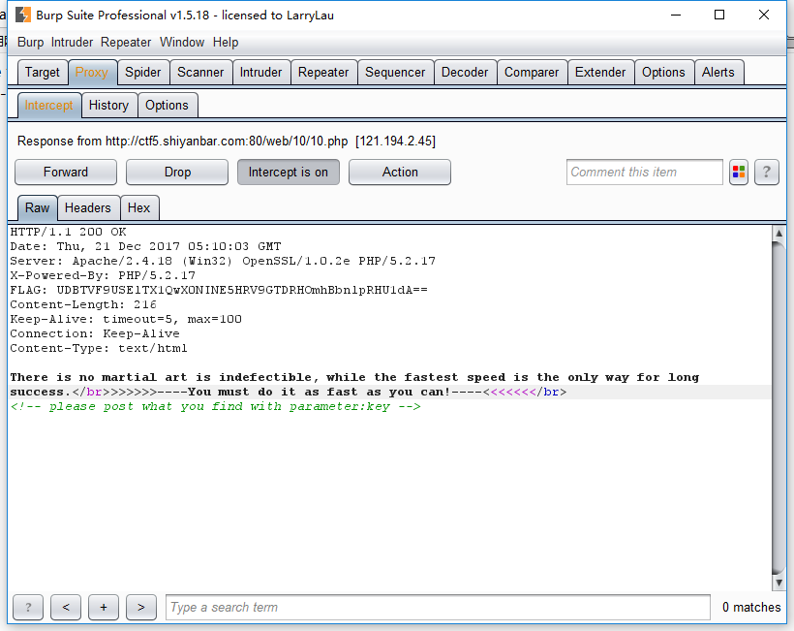Viewport: 794px width, 631px height.
Task: Minimize the Burp Suite window
Action: click(x=676, y=15)
